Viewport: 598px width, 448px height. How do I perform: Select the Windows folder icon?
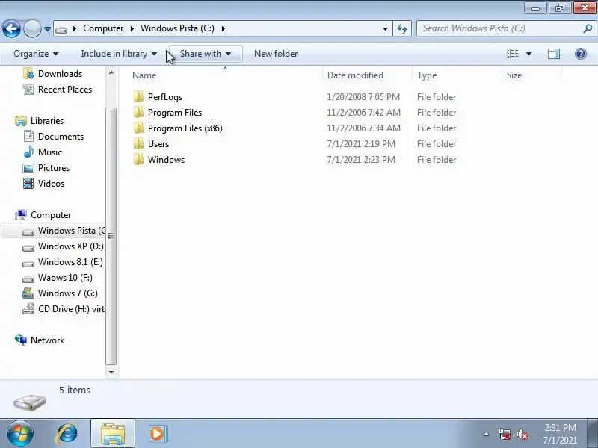(139, 159)
